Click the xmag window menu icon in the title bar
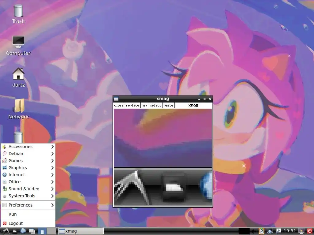The height and width of the screenshot is (235, 314). tap(116, 99)
